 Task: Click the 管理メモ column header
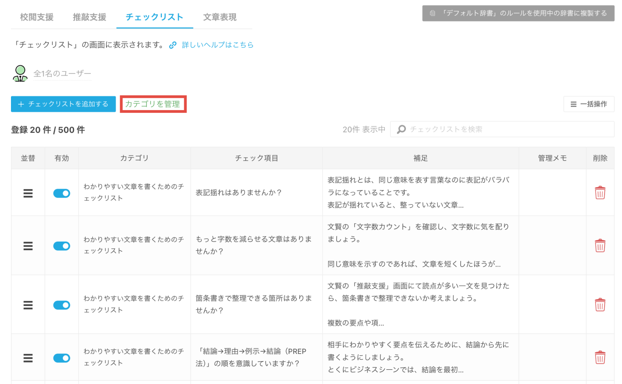[553, 158]
